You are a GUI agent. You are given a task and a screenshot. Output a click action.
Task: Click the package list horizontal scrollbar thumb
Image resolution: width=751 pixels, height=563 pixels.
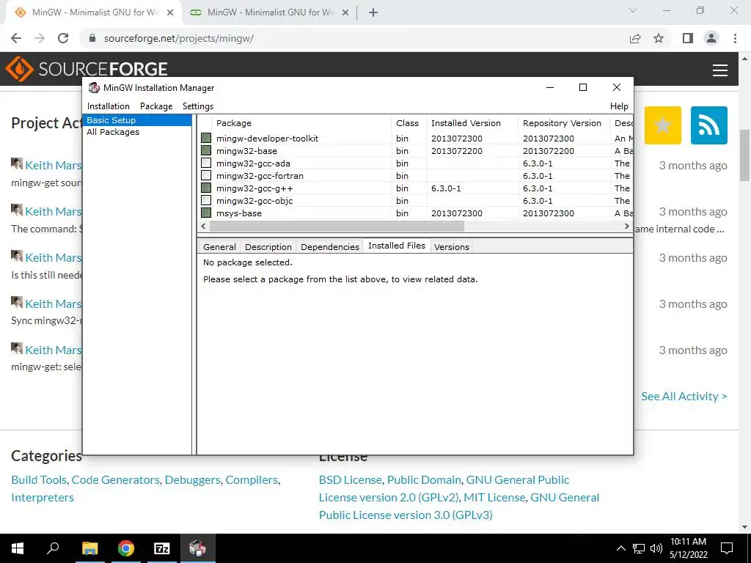tap(337, 226)
